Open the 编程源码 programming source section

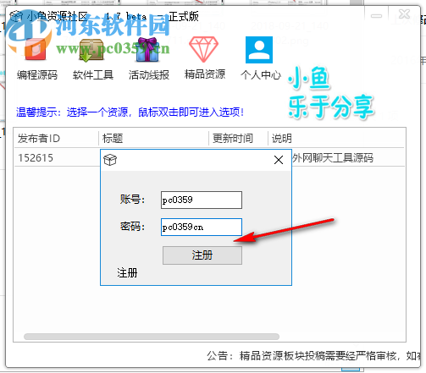coord(36,59)
